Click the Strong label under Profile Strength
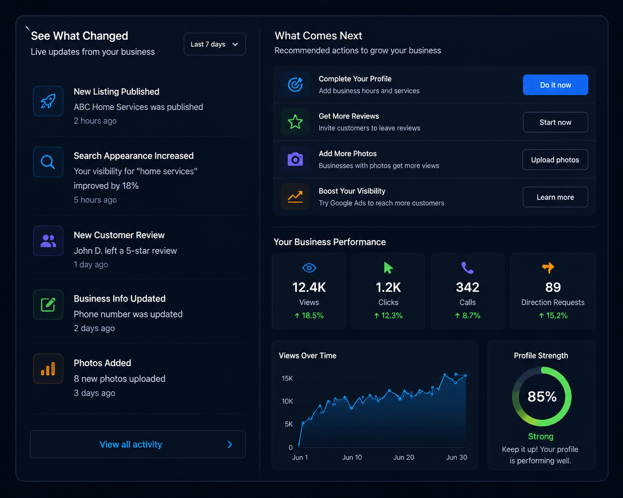The height and width of the screenshot is (498, 623). 541,436
